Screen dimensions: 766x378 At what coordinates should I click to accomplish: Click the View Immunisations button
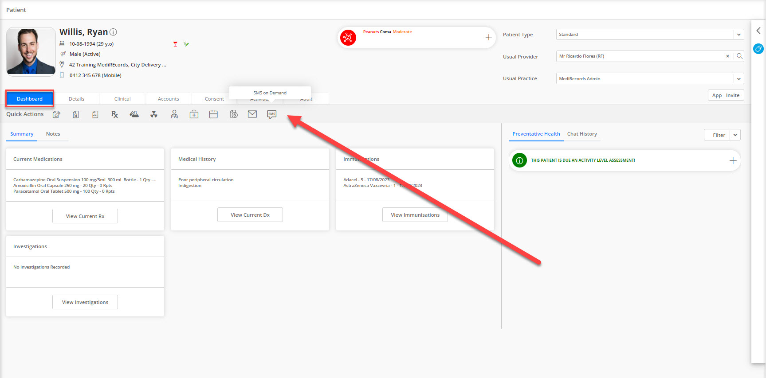(415, 215)
